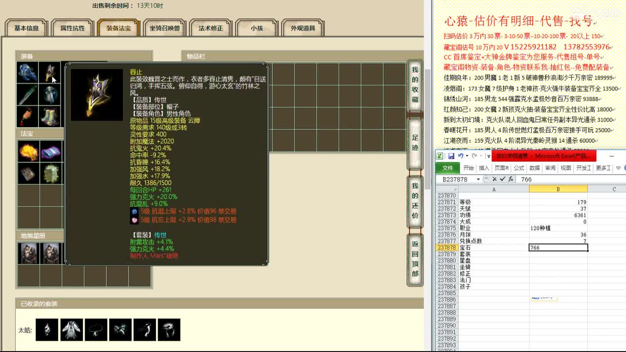Image resolution: width=626 pixels, height=352 pixels.
Task: Open the 基本信息 tab
Action: [26, 28]
